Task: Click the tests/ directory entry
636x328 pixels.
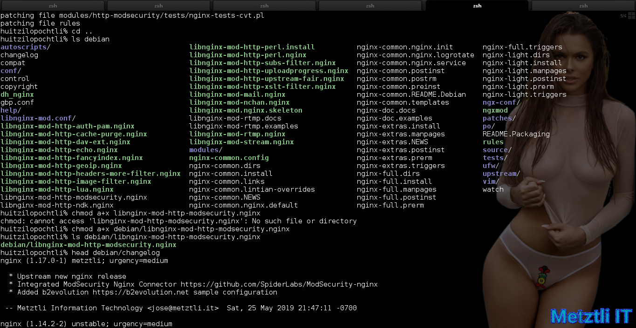Action: 495,158
